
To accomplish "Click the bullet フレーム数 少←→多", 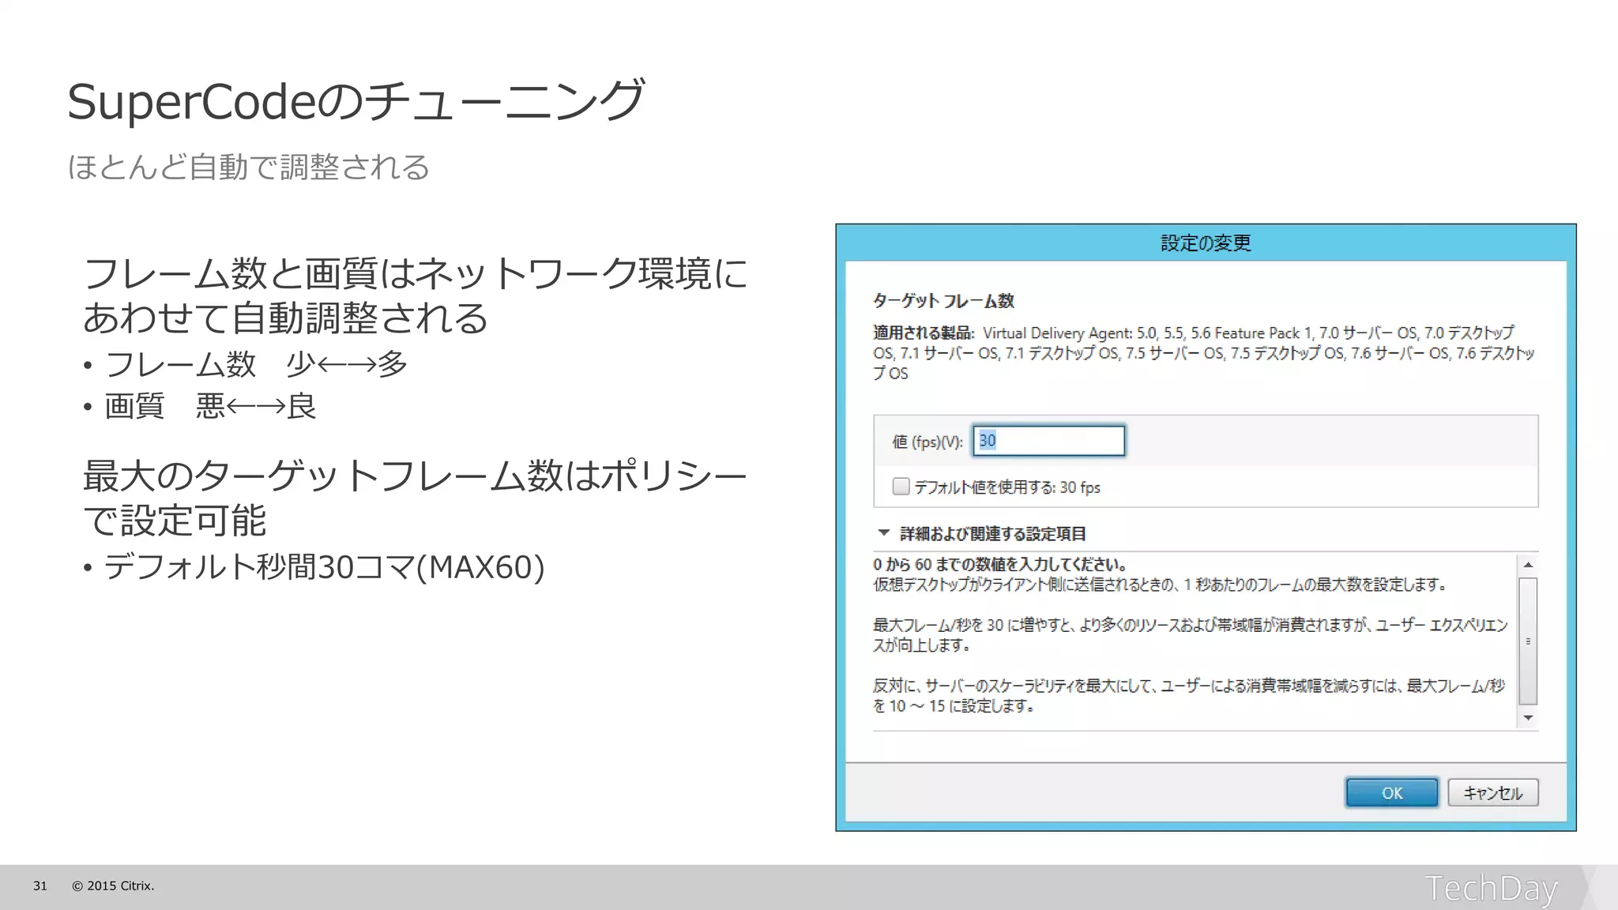I will [x=256, y=364].
